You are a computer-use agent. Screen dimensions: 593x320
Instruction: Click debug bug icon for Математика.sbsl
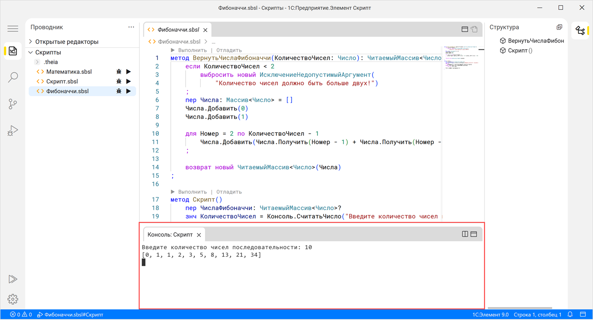coord(119,72)
